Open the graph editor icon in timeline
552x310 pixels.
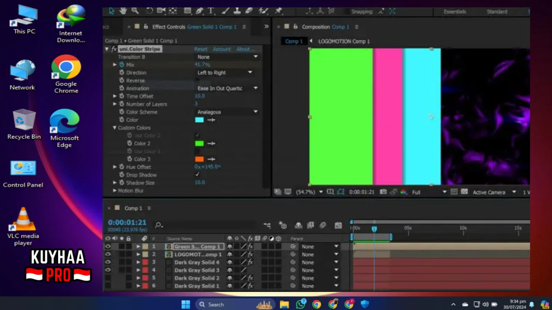[338, 225]
